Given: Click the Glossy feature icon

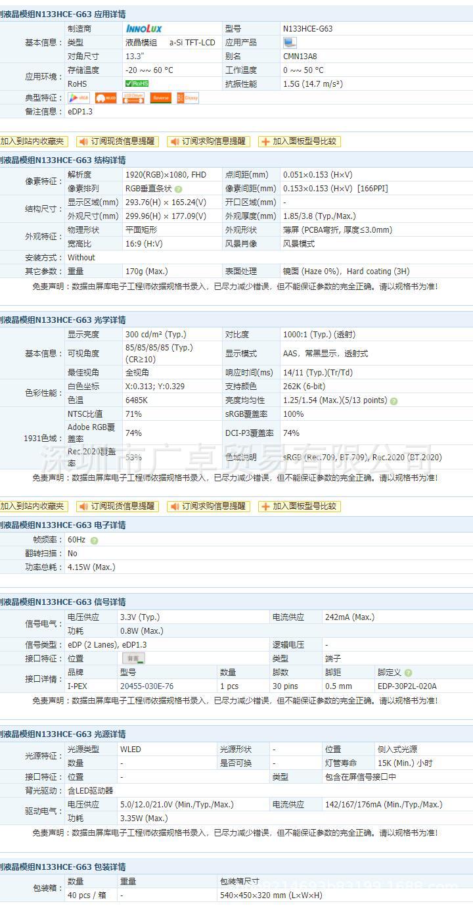Looking at the screenshot, I should click(x=188, y=98).
